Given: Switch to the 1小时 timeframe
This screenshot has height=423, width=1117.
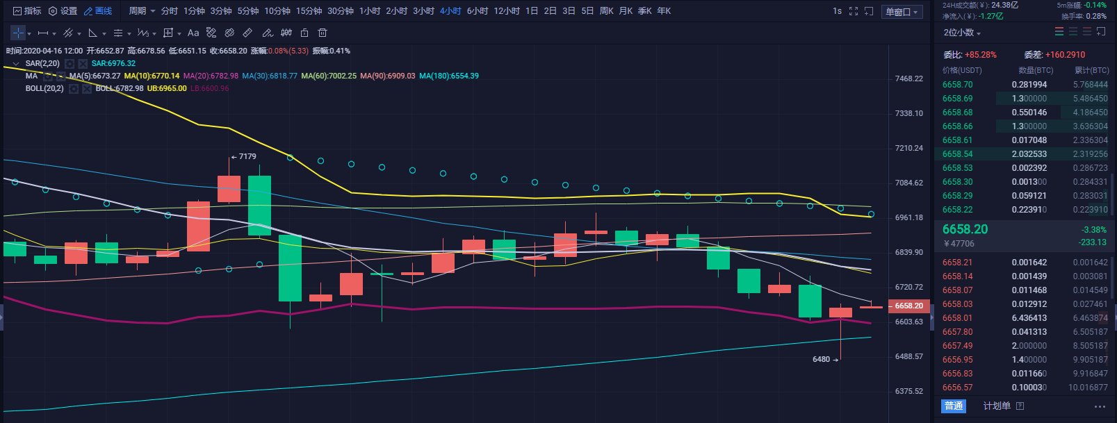Looking at the screenshot, I should (x=369, y=11).
